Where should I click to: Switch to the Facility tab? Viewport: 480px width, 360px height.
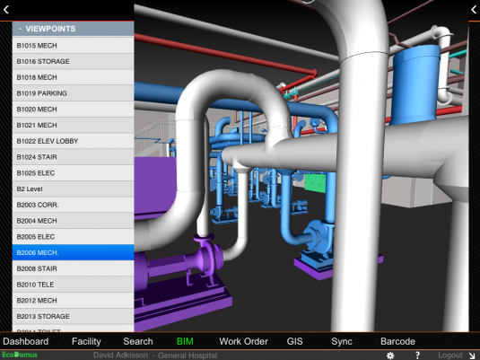coord(86,341)
